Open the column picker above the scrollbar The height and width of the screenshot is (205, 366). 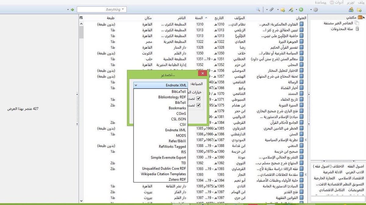click(x=81, y=18)
